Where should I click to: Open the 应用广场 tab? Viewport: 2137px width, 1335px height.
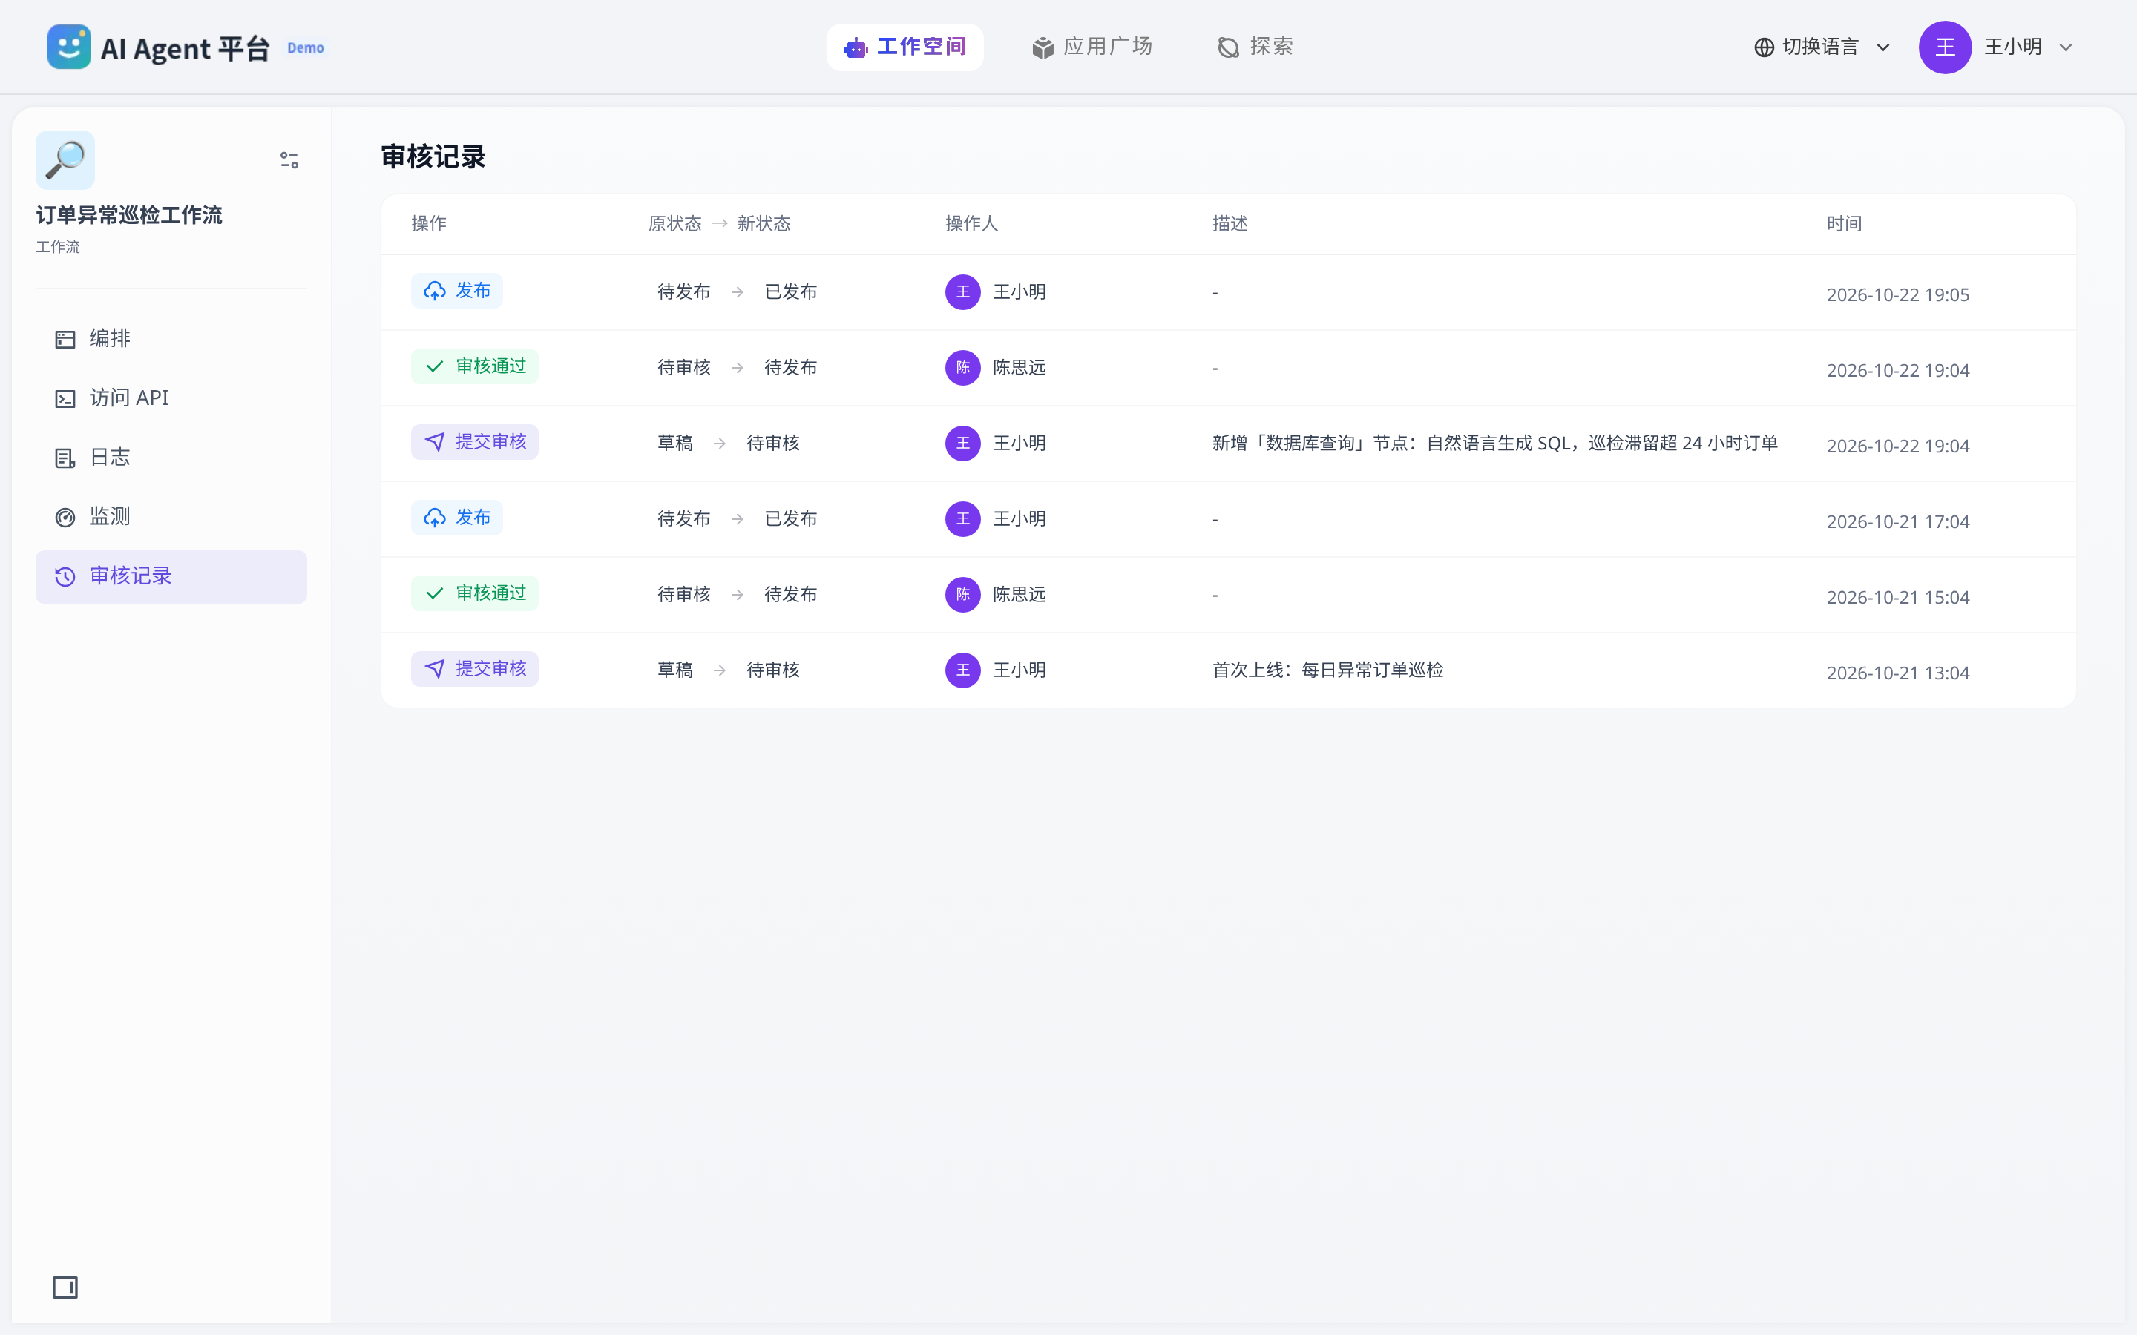tap(1092, 47)
